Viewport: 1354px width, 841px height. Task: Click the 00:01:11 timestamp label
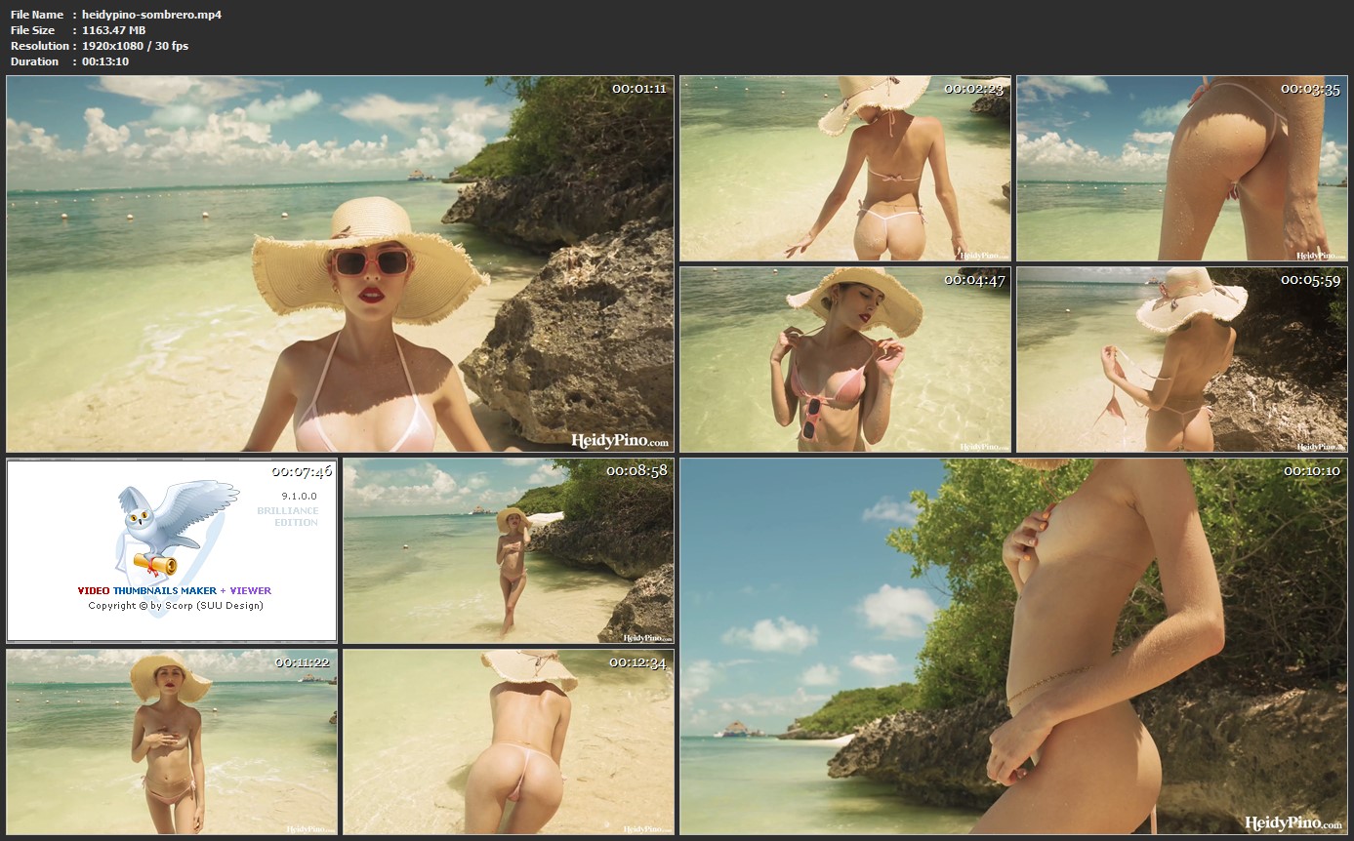click(638, 89)
